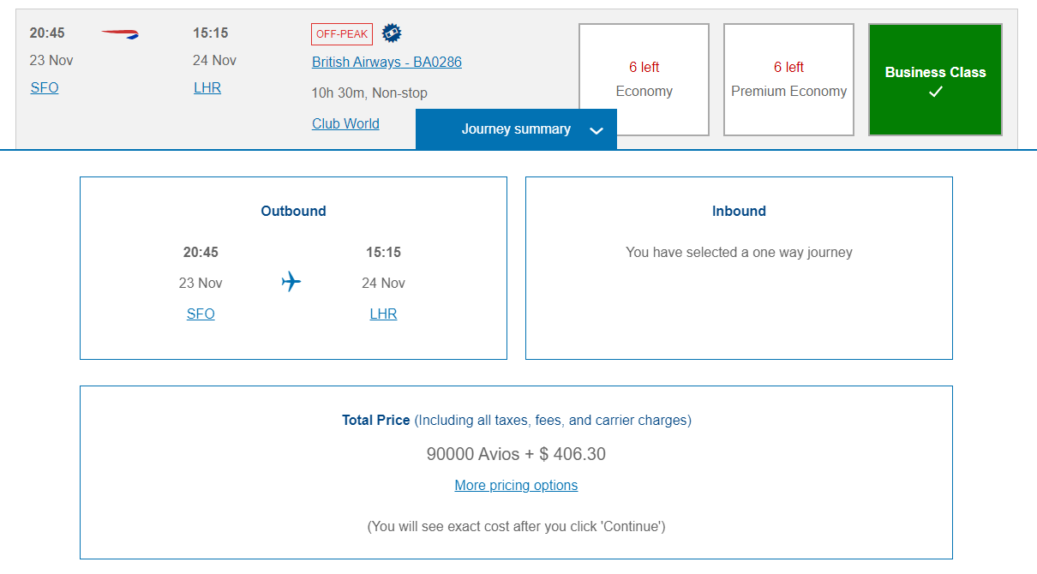
Task: Select the Premium Economy cabin option
Action: (x=788, y=80)
